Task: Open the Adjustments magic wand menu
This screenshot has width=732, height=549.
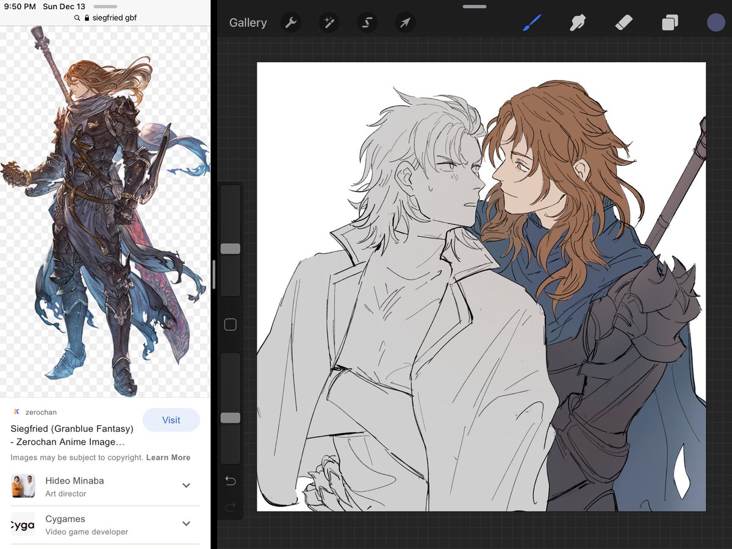Action: [x=329, y=23]
